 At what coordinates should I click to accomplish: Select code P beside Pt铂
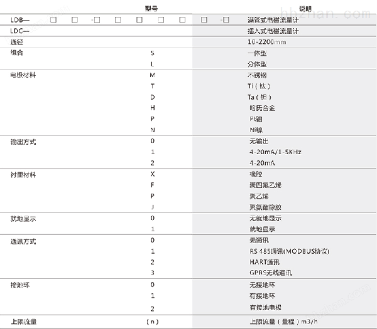click(x=153, y=119)
